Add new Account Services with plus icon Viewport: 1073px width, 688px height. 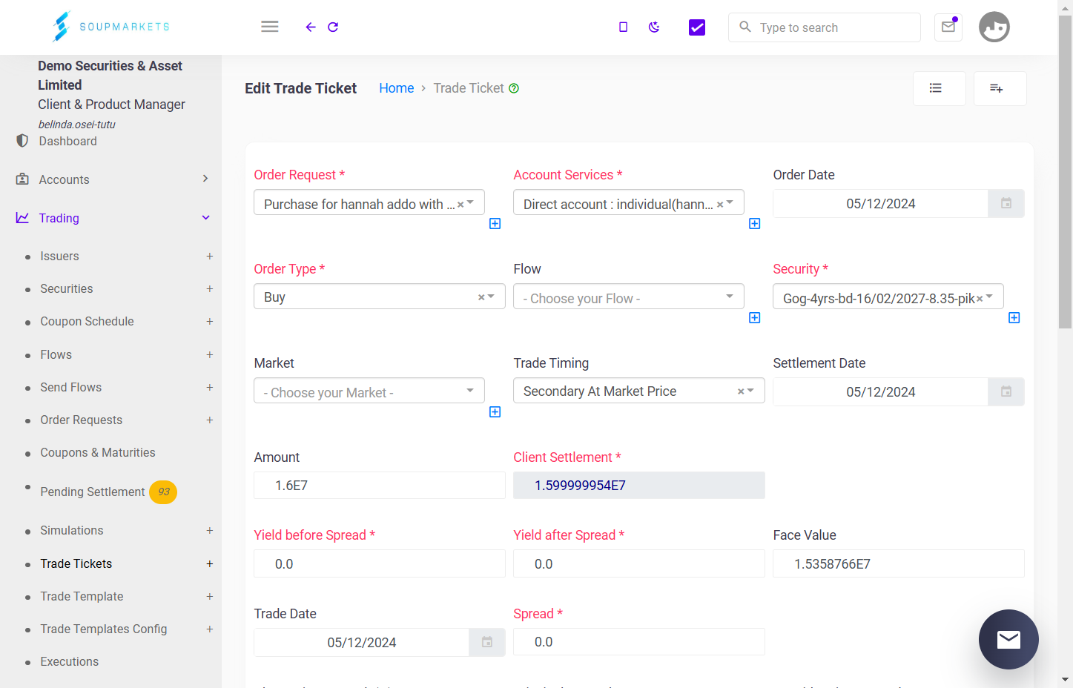point(755,224)
